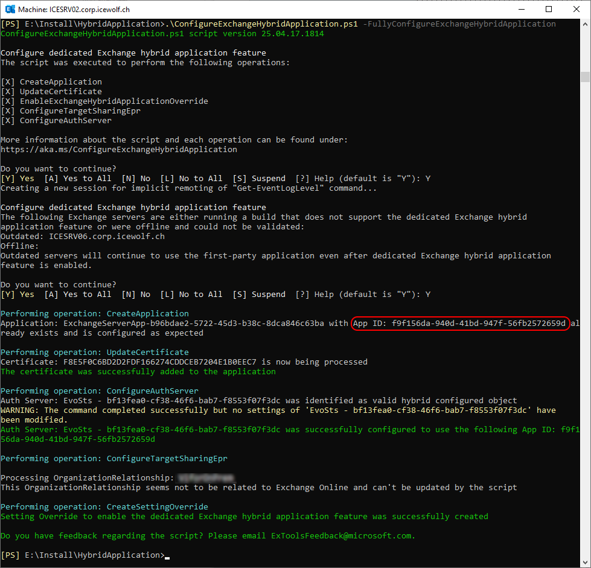The width and height of the screenshot is (591, 568).
Task: Click the 'was identified as valid hybrid configured object' line
Action: pos(259,401)
